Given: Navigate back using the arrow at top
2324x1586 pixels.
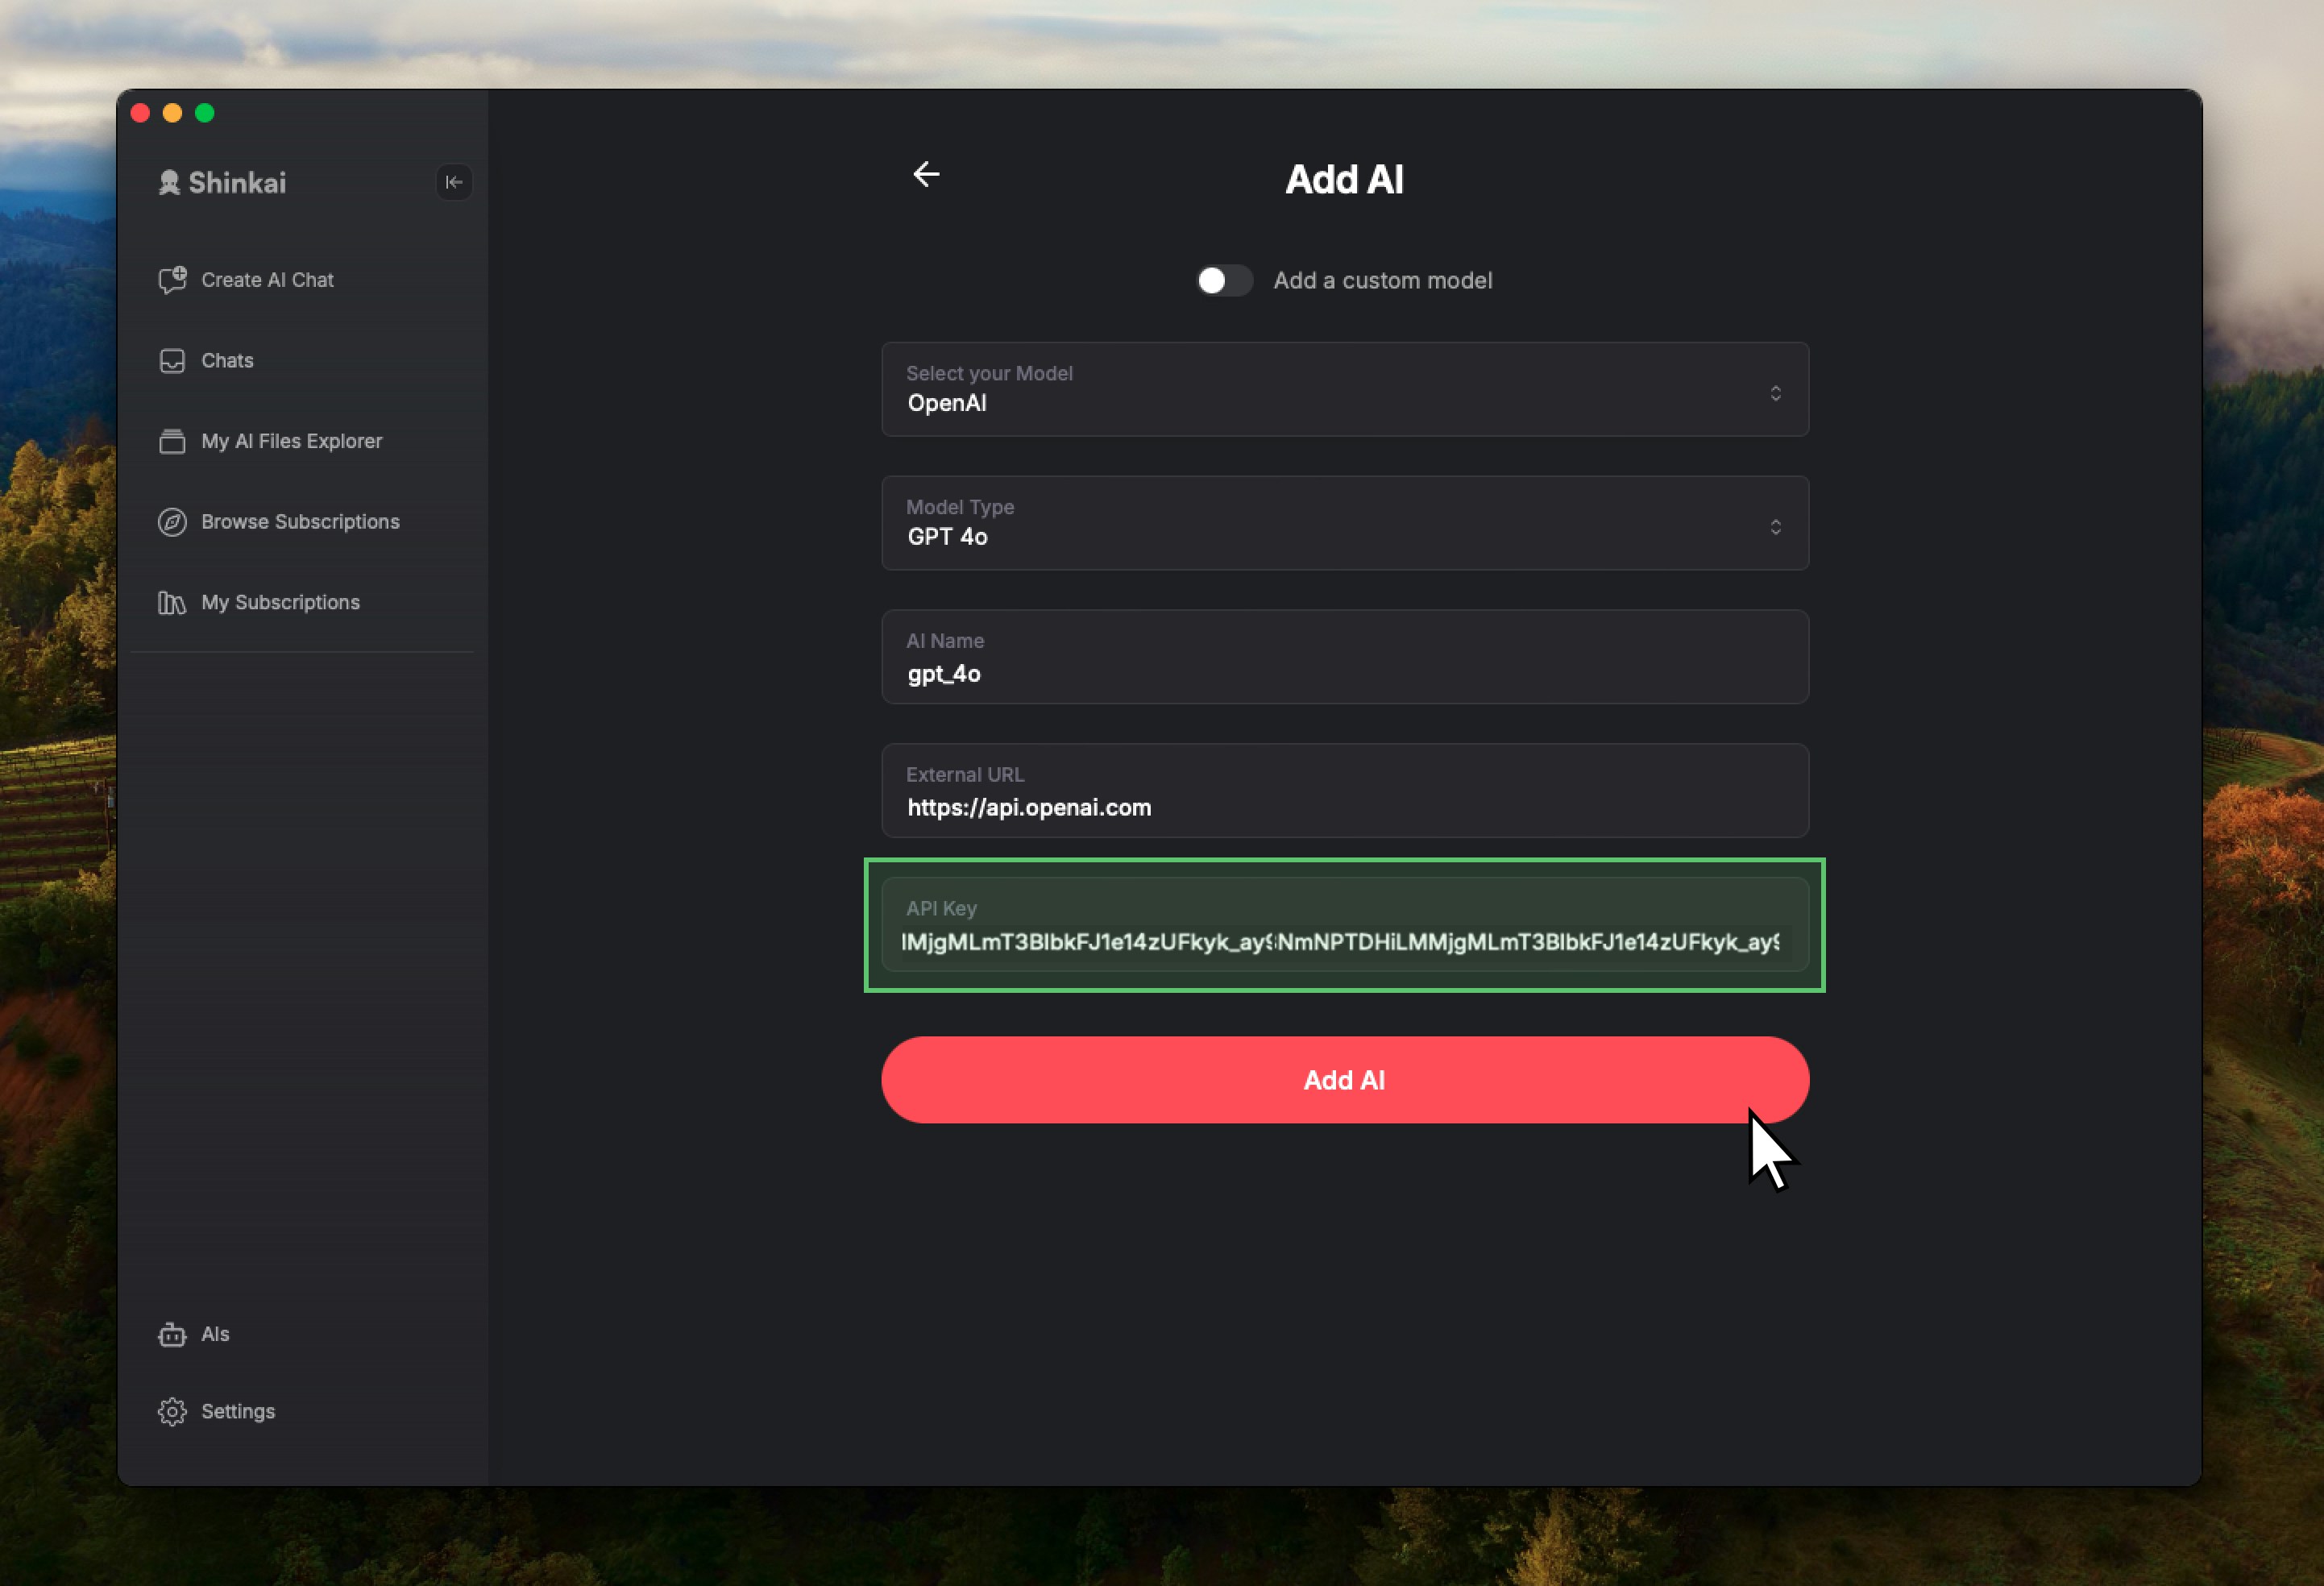Looking at the screenshot, I should point(926,174).
